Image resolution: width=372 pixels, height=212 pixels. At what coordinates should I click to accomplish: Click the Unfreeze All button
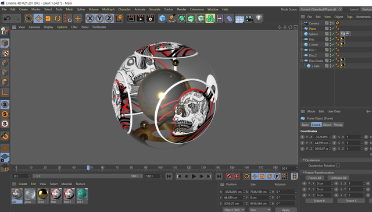coord(338,178)
